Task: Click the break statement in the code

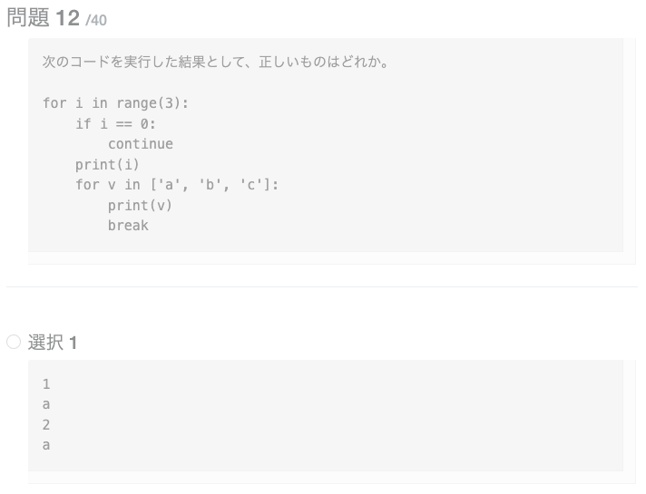Action: 128,225
